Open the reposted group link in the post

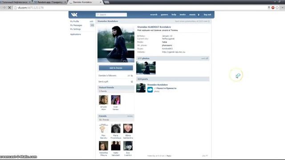166,88
